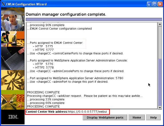Image resolution: width=164 pixels, height=126 pixels.
Task: Click 'Processing changeCC -addUser request' line
Action: click(x=85, y=96)
